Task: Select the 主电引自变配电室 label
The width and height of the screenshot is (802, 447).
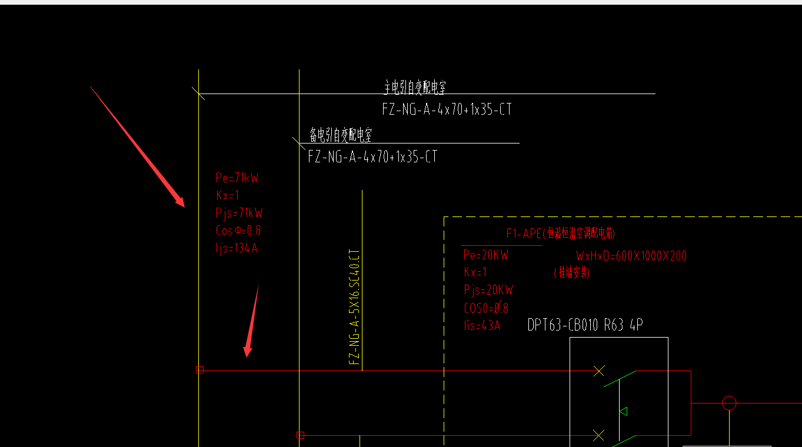Action: pyautogui.click(x=415, y=88)
